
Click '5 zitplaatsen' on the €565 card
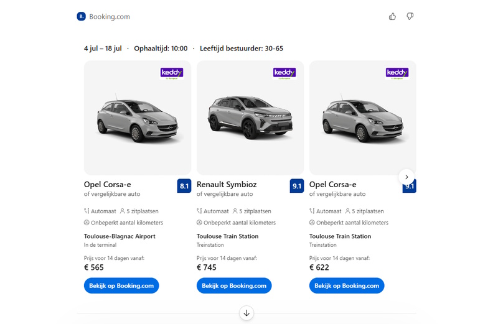(x=143, y=211)
